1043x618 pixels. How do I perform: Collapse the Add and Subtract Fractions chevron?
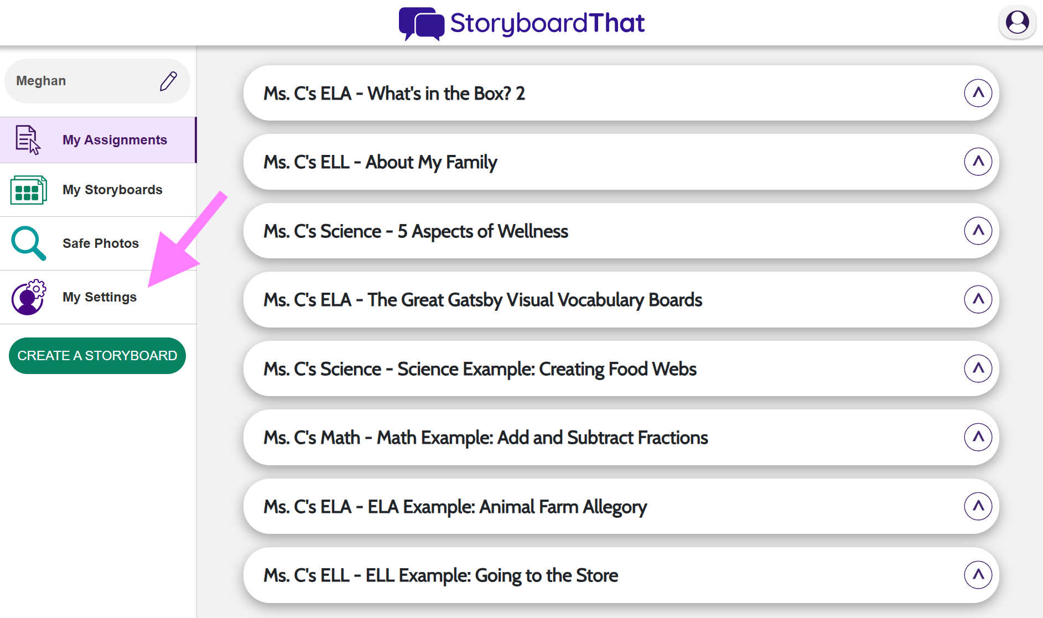coord(978,437)
